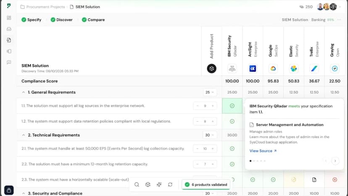The height and width of the screenshot is (196, 348).
Task: Open the General Requirements weight dropdown 25
Action: pos(210,92)
